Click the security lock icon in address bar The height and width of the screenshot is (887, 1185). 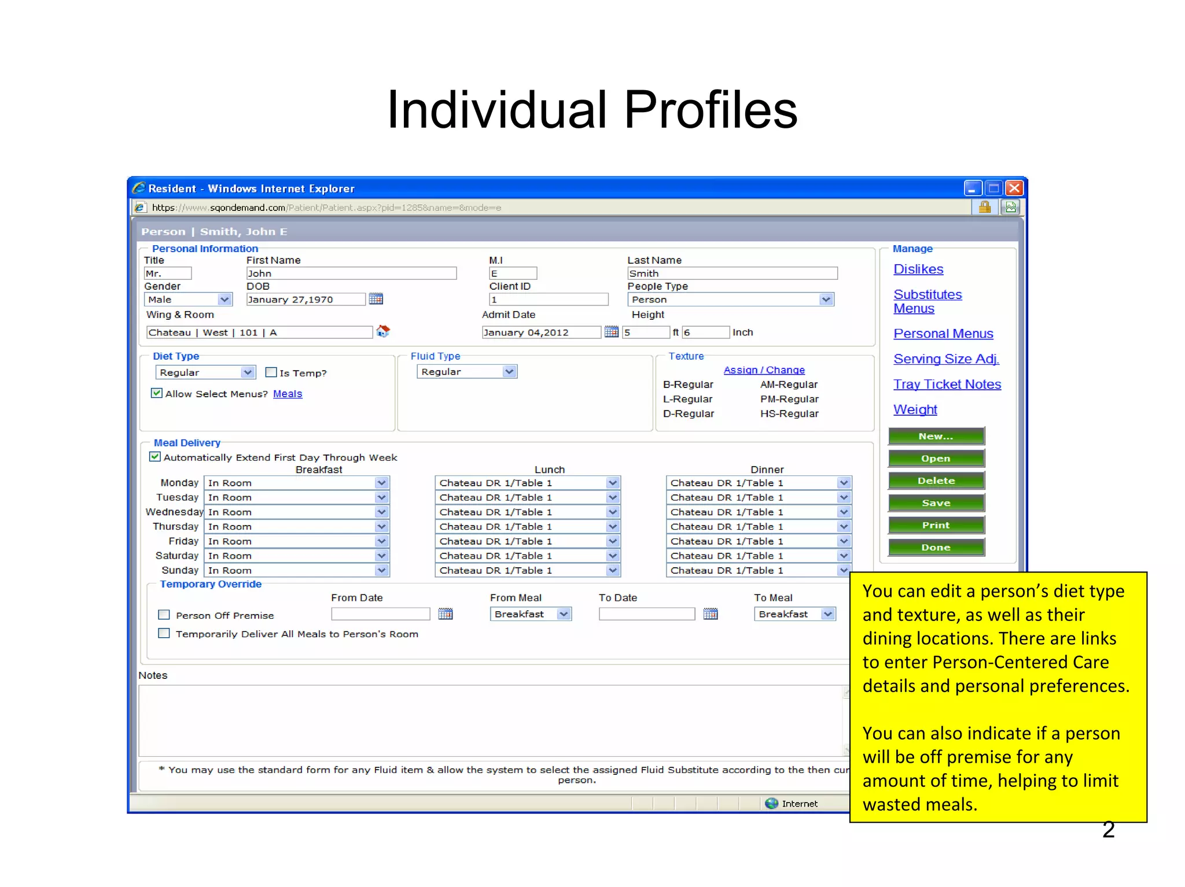[x=985, y=207]
